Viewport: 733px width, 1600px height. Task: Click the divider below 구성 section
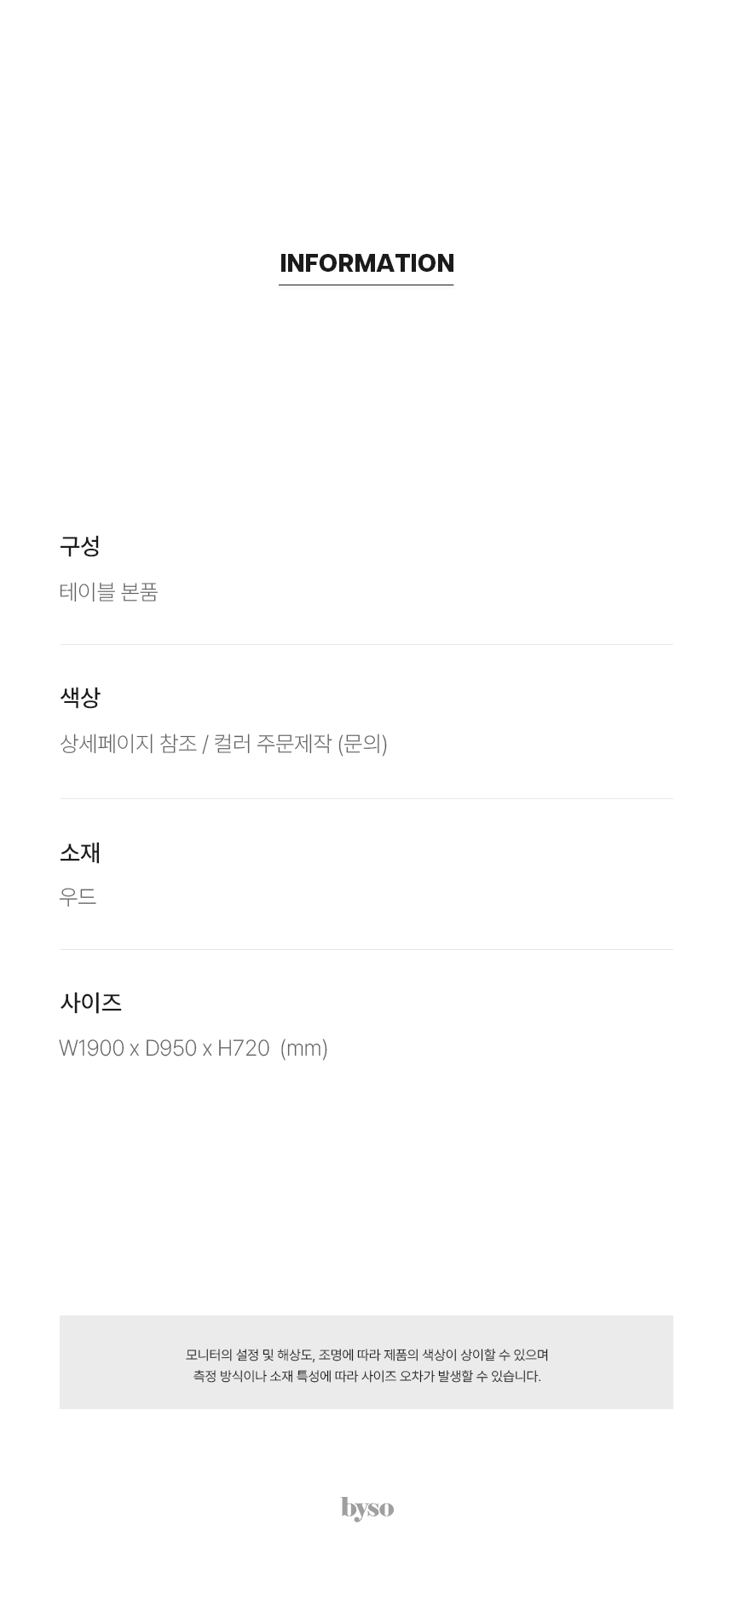click(x=366, y=644)
